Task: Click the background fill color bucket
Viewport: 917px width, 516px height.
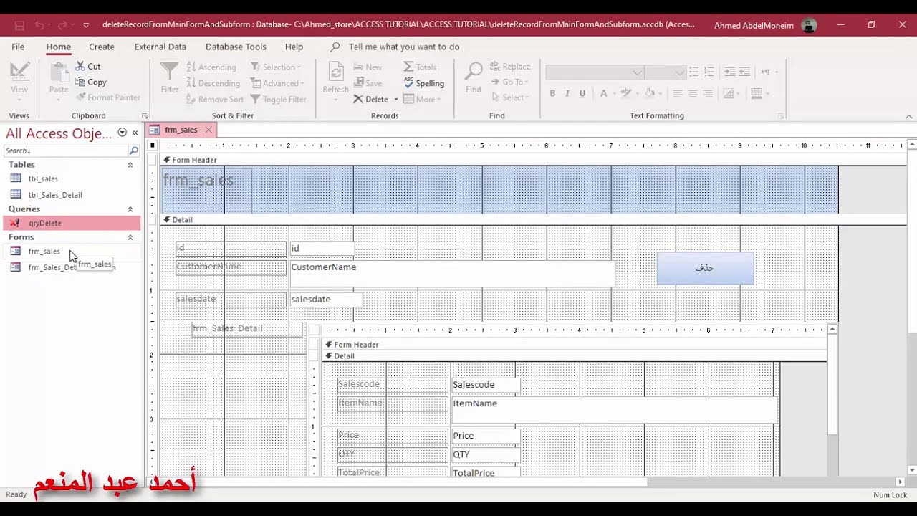Action: click(x=649, y=93)
